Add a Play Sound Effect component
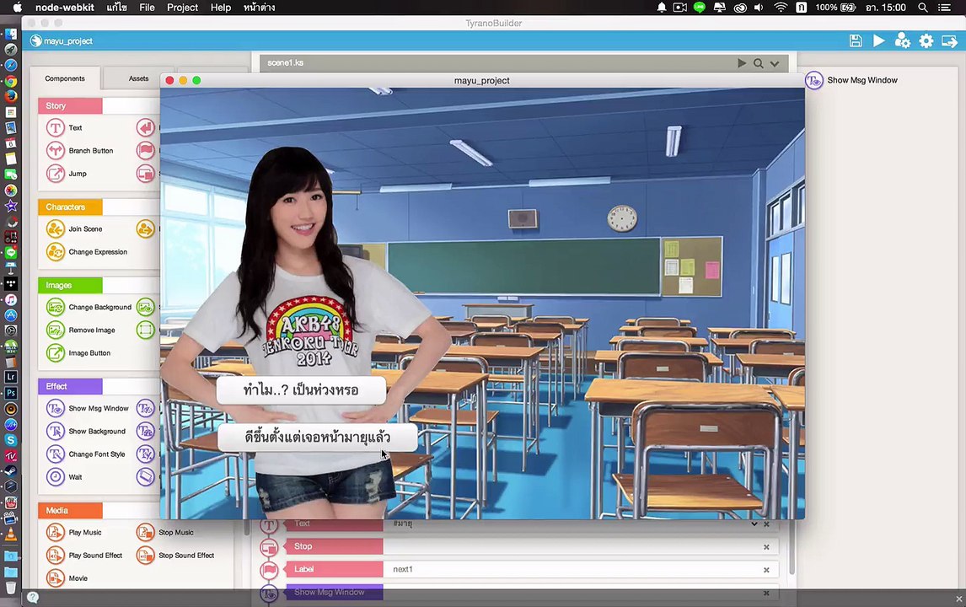The image size is (966, 607). 84,556
